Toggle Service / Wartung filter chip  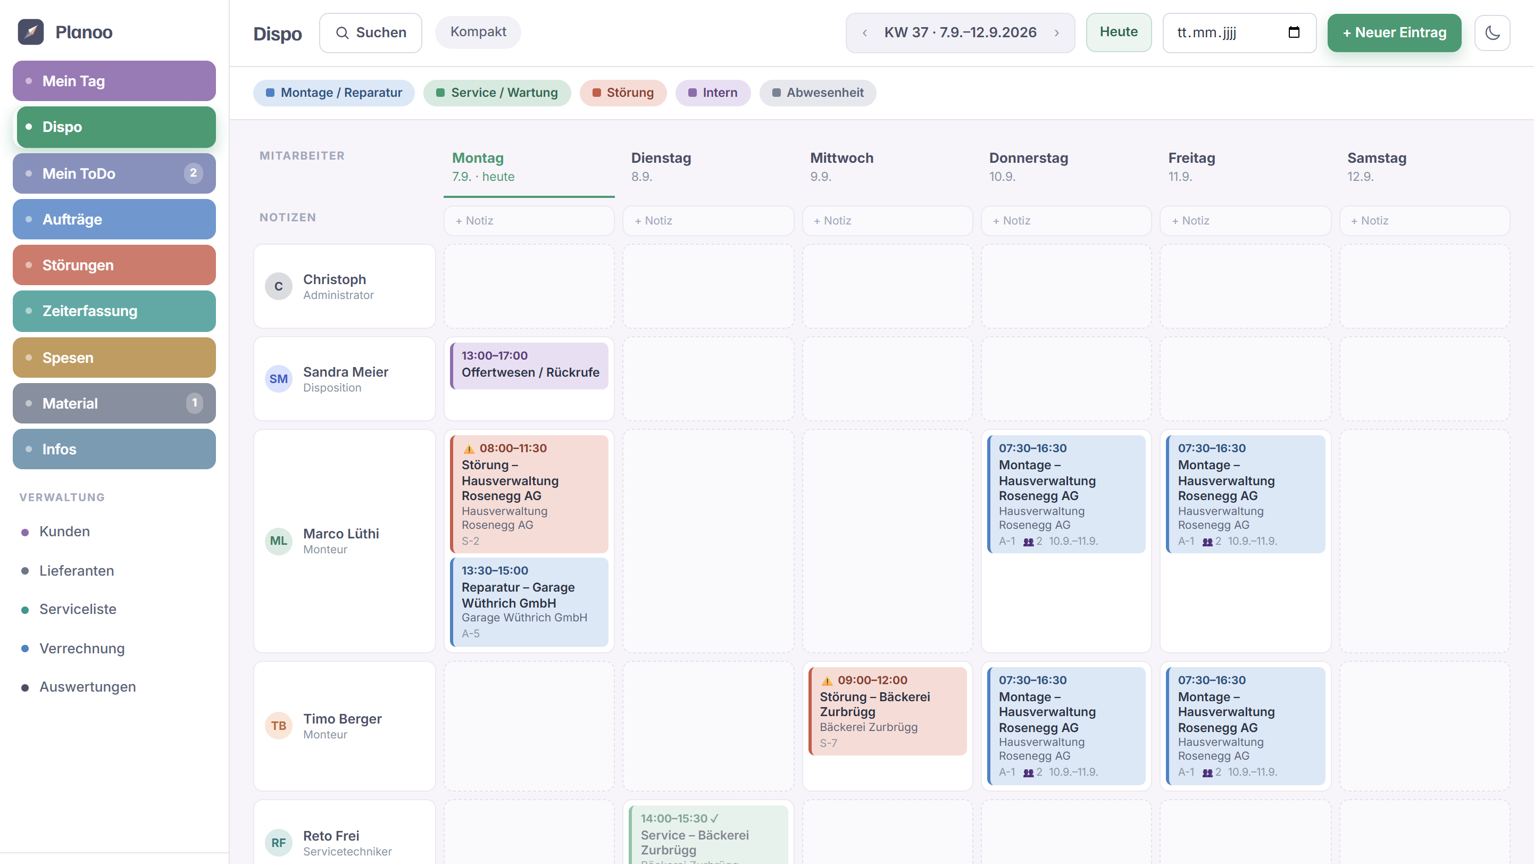[497, 93]
